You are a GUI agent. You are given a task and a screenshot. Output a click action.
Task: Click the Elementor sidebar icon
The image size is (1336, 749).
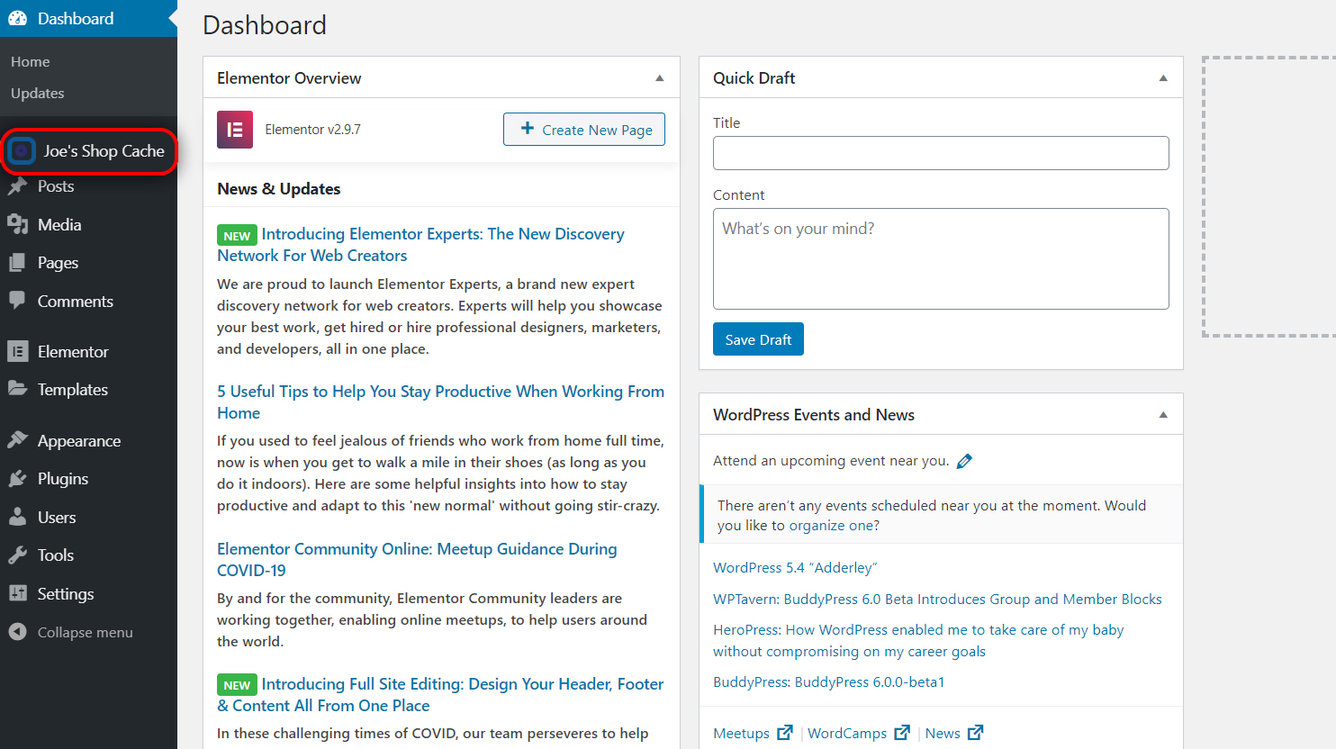click(18, 351)
